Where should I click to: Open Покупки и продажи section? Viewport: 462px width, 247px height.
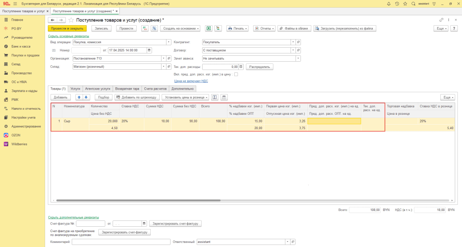[x=25, y=55]
